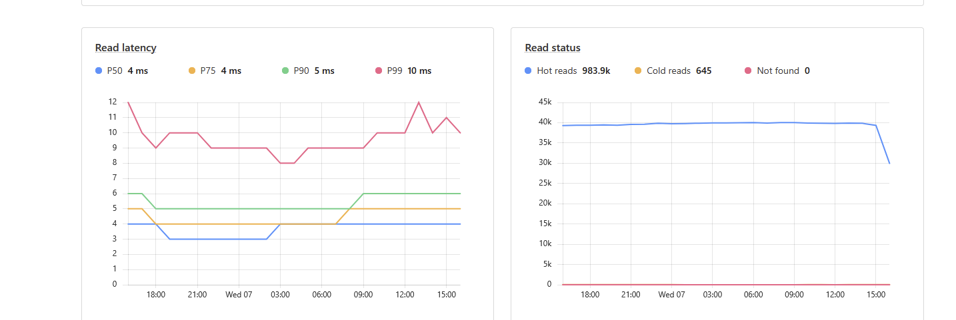The image size is (956, 320).
Task: Click the P50 value "4 ms"
Action: coord(138,71)
